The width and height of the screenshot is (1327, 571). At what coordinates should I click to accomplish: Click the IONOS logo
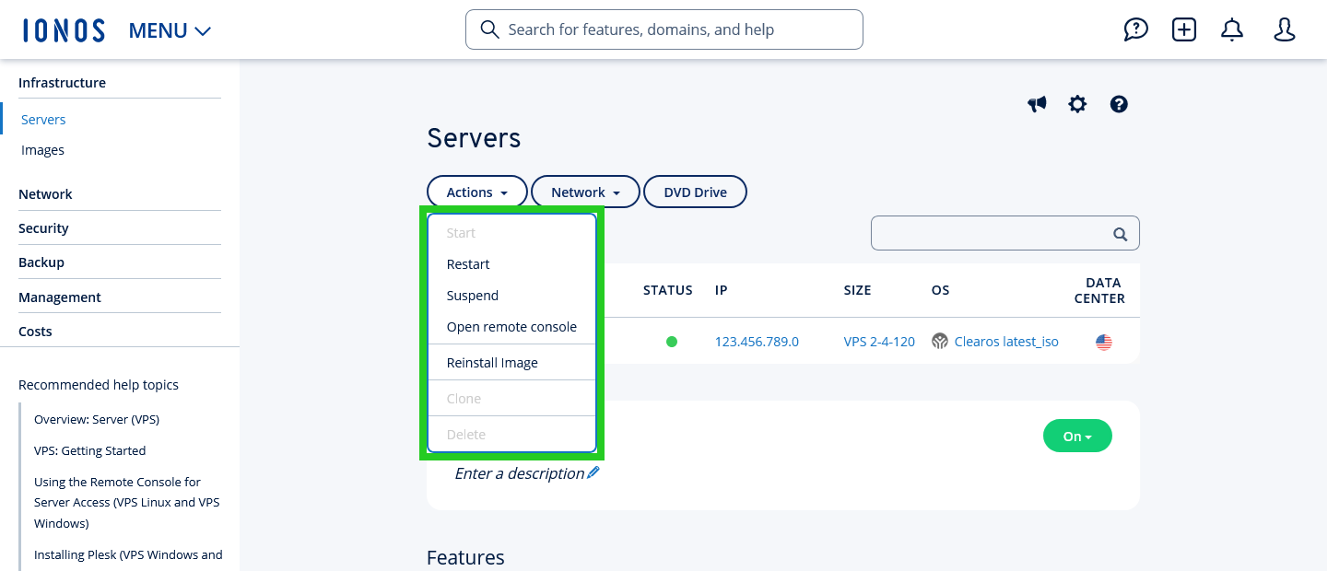tap(64, 30)
